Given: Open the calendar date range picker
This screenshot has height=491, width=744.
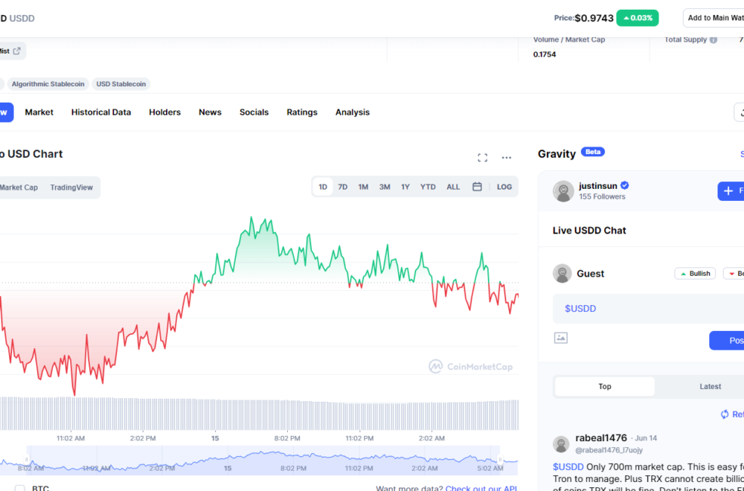Looking at the screenshot, I should pyautogui.click(x=477, y=187).
